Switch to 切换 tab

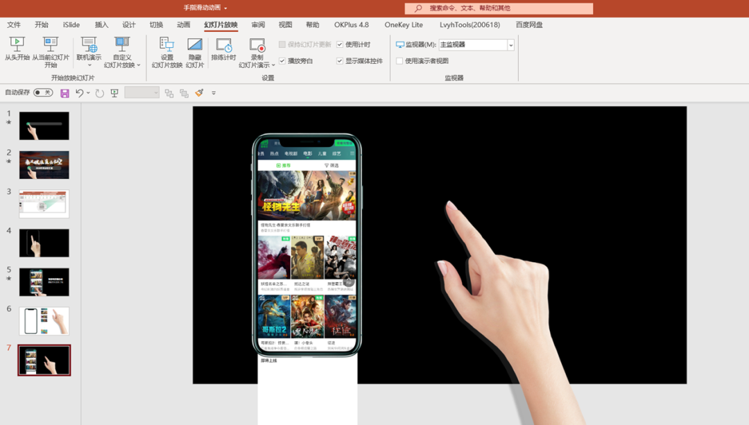click(x=156, y=25)
